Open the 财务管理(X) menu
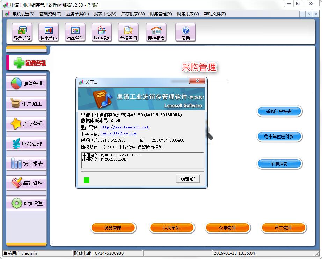The height and width of the screenshot is (259, 322). (x=161, y=14)
